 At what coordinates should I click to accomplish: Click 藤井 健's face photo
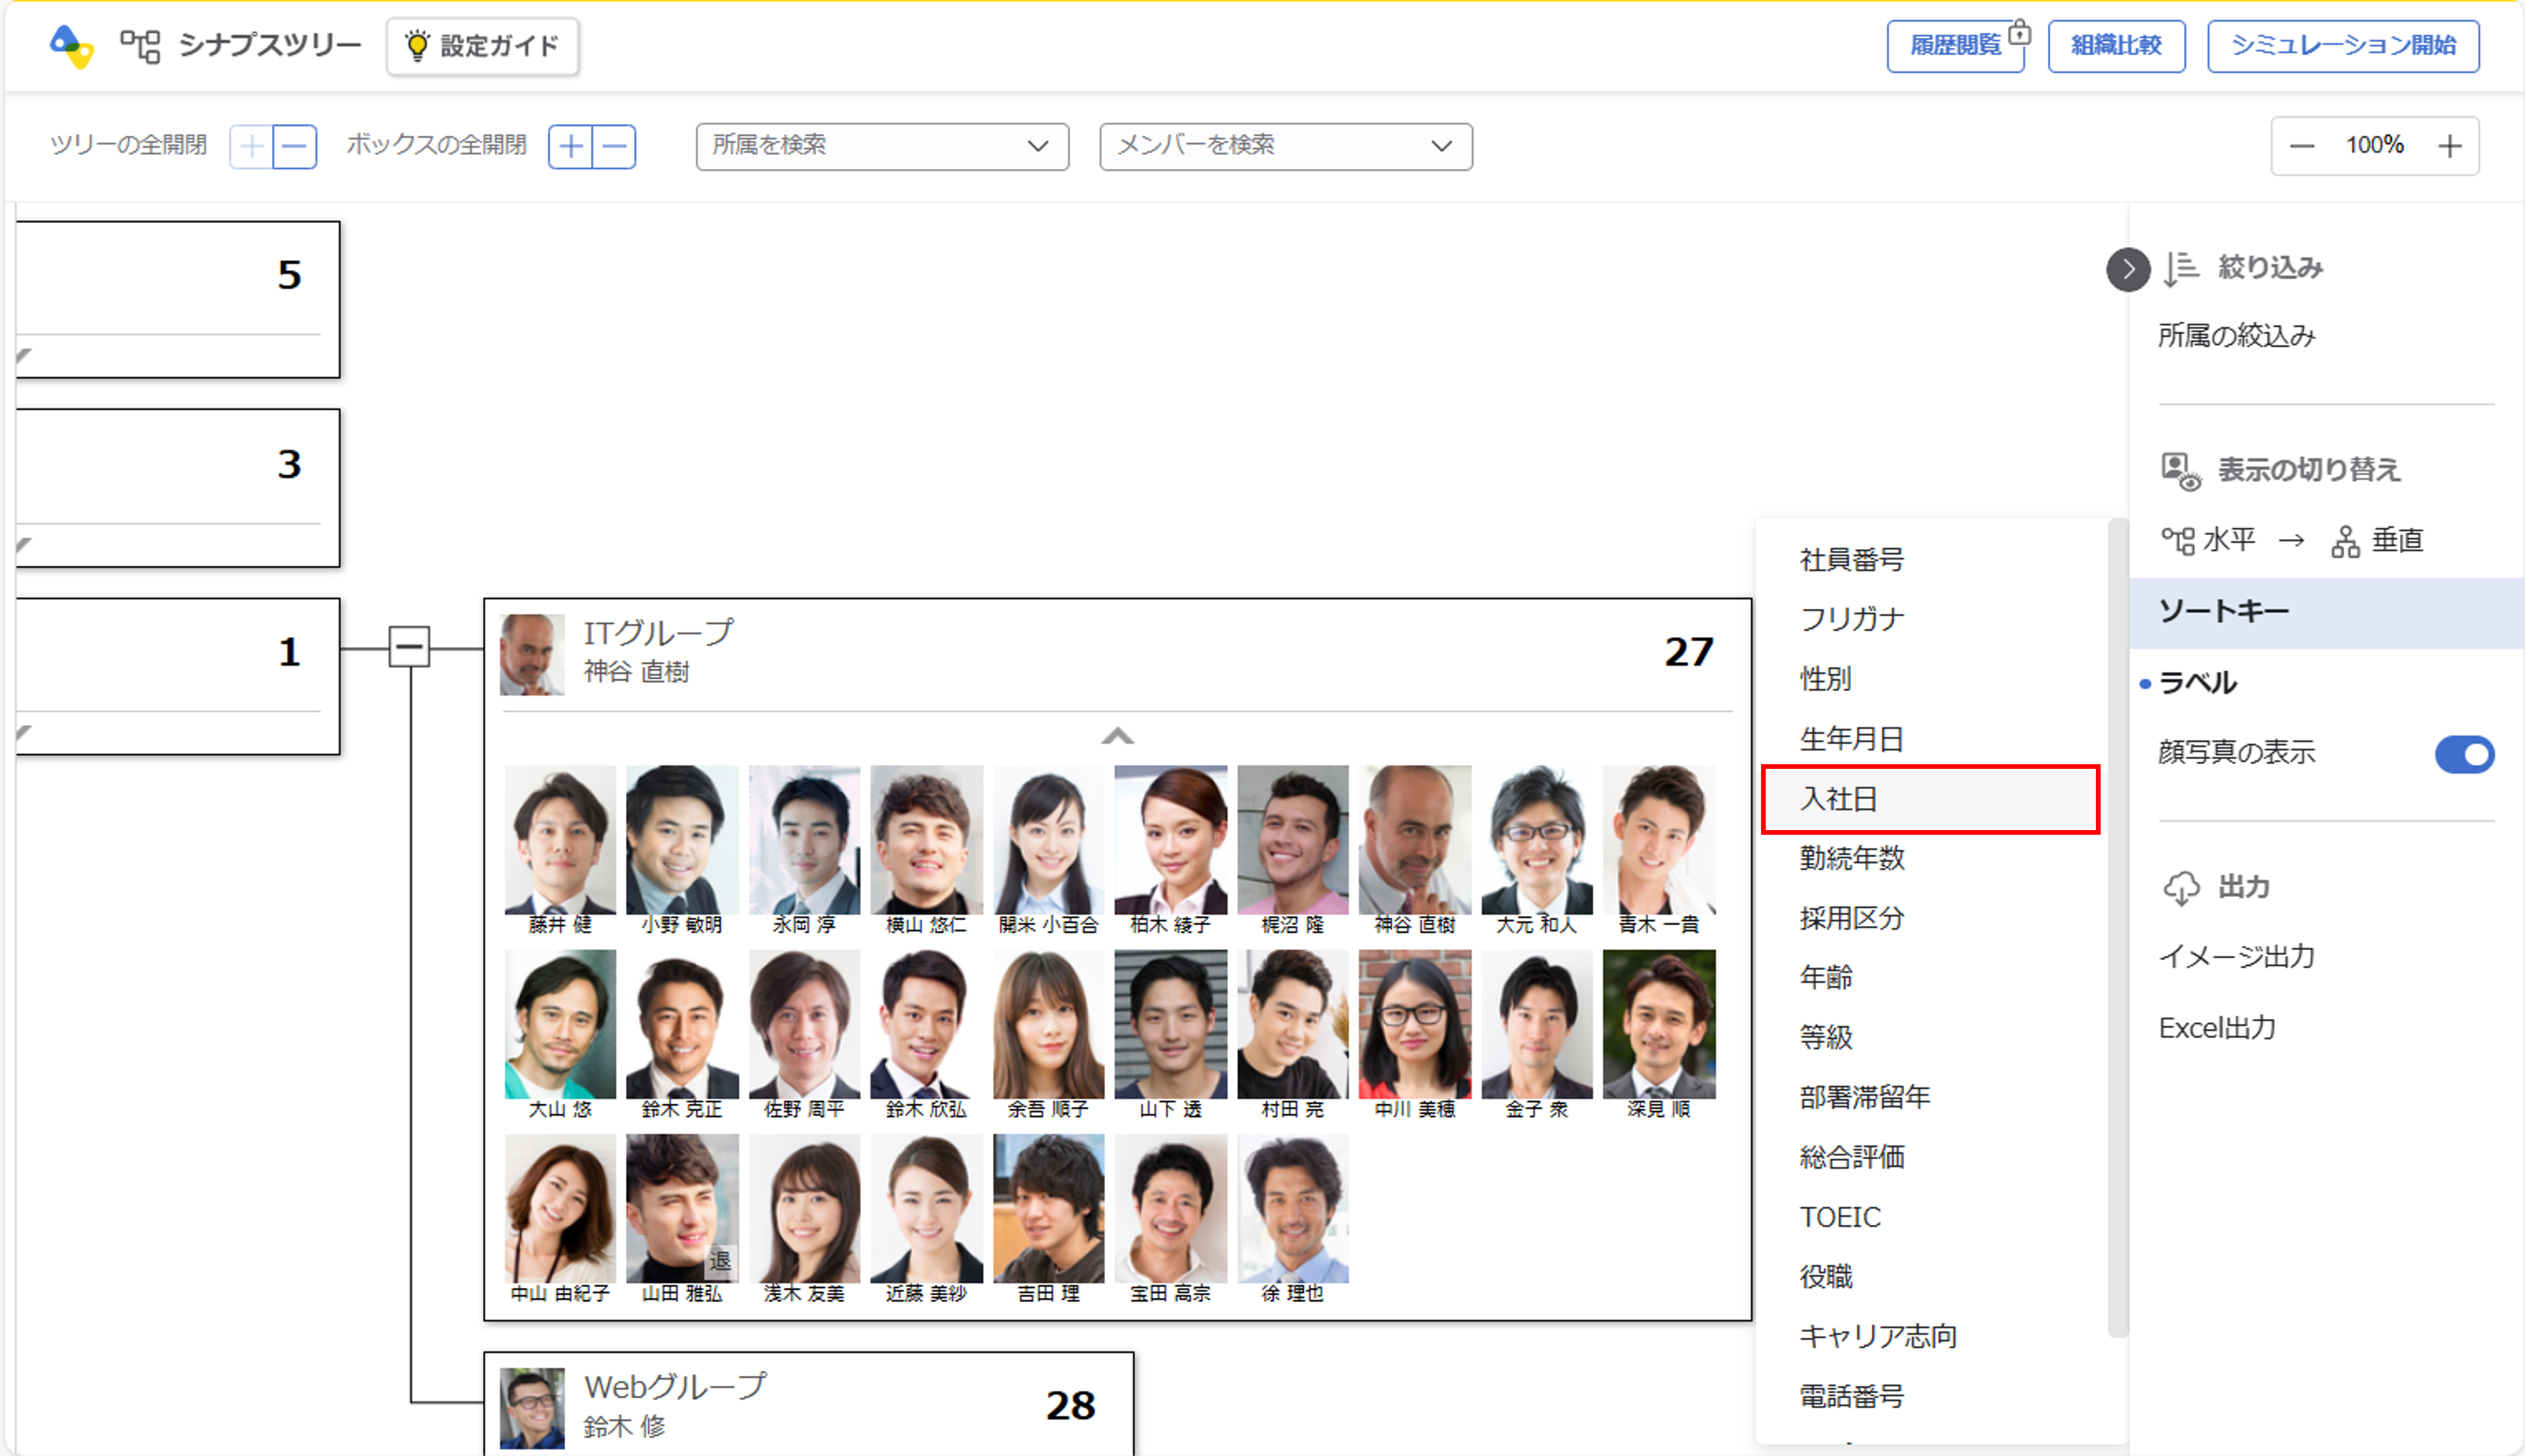coord(560,840)
